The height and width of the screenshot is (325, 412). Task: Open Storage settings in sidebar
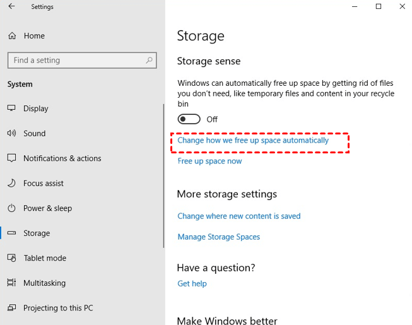(37, 233)
